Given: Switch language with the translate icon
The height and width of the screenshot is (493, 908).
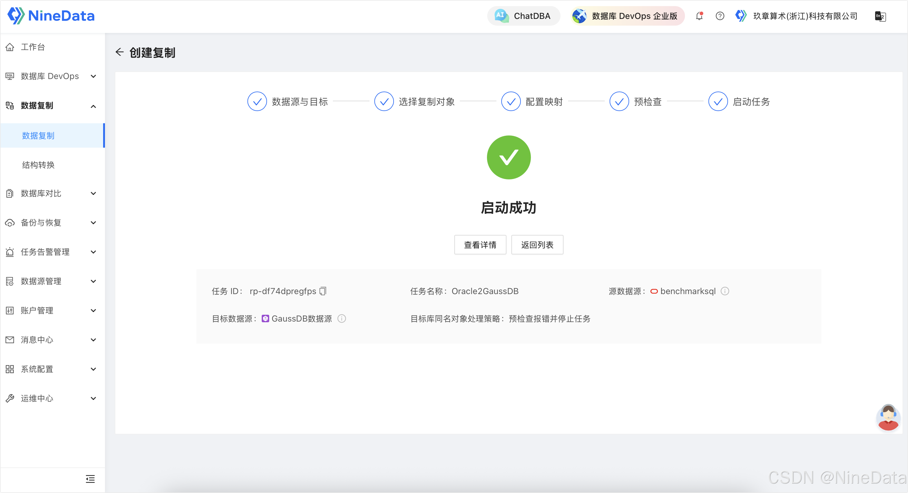Looking at the screenshot, I should pyautogui.click(x=880, y=16).
